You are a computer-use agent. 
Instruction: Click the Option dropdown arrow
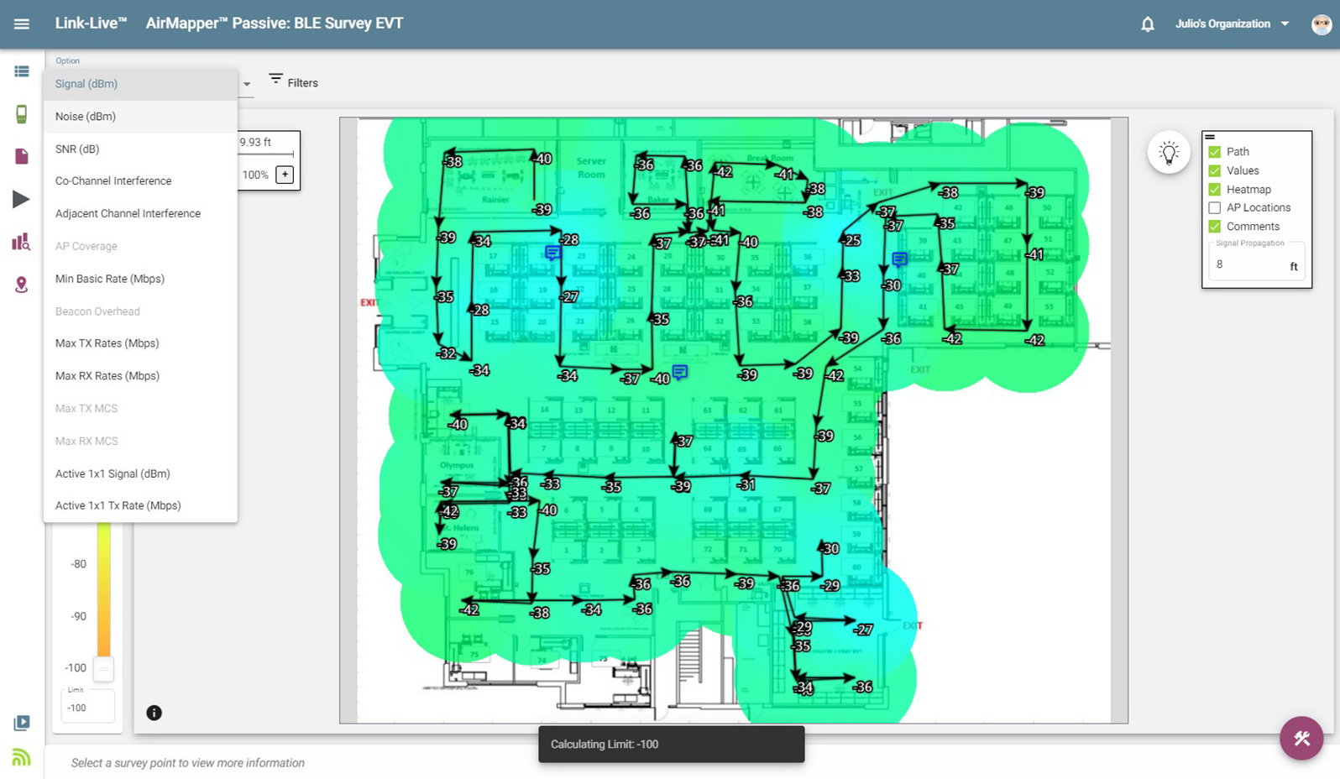(247, 84)
